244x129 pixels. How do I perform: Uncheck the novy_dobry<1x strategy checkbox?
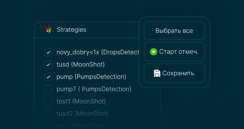point(48,52)
